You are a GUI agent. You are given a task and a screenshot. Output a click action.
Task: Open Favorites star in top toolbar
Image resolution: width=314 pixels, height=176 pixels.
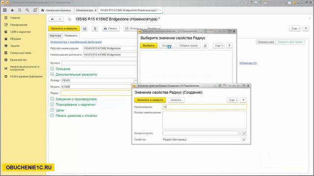(12, 10)
